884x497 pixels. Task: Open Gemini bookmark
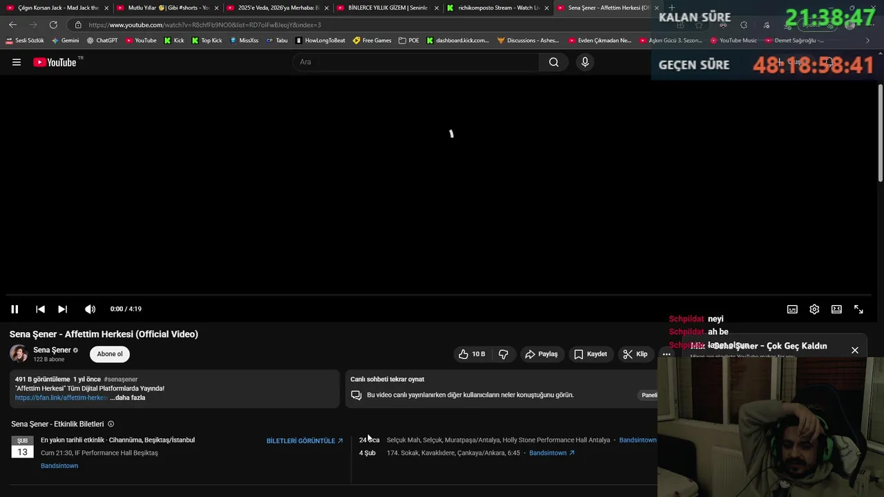[66, 41]
